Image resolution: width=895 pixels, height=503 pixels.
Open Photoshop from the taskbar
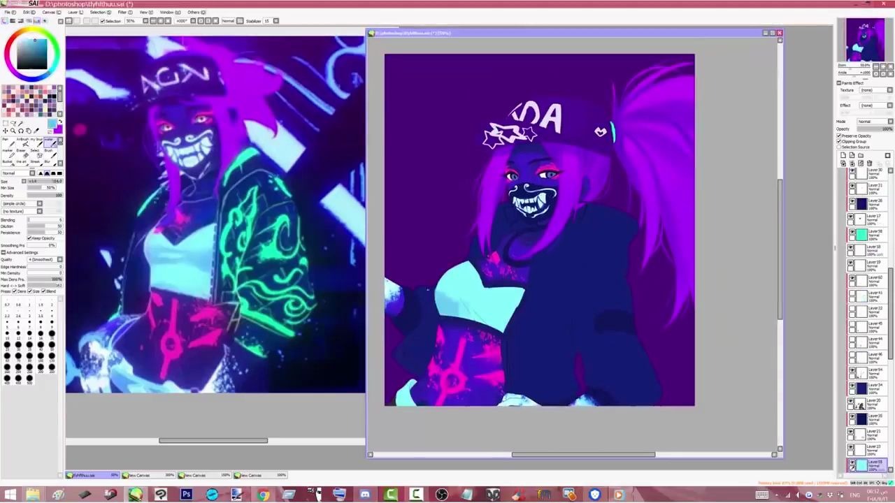point(186,495)
